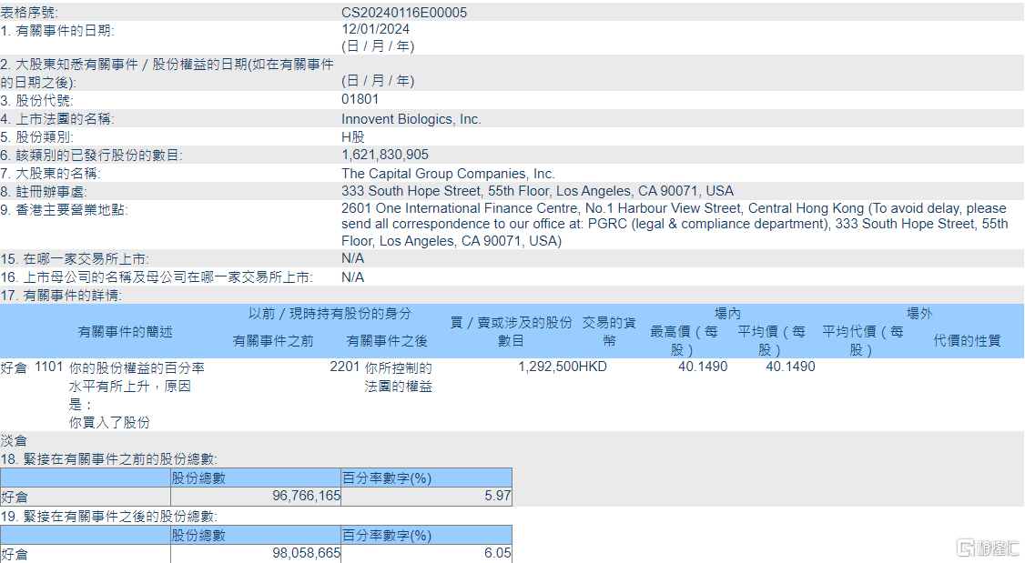Click label 6. 該類別的已發行股份的數目
This screenshot has height=563, width=1025.
tap(92, 156)
